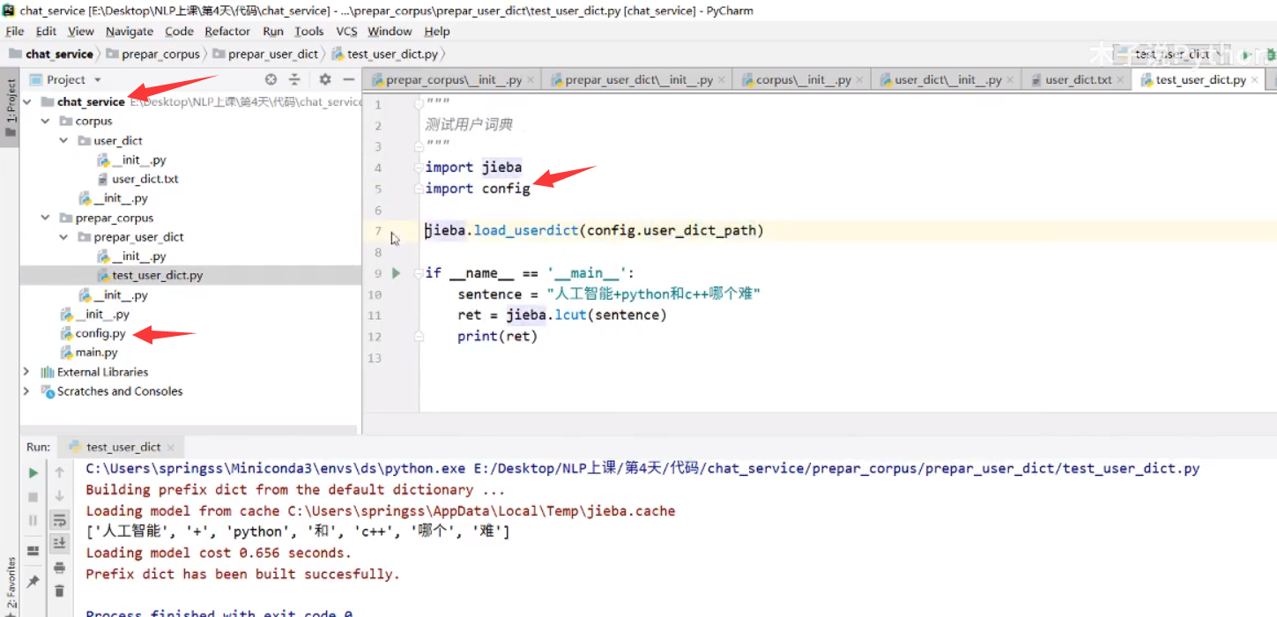Viewport: 1277px width, 617px height.
Task: Click the jieba.load_userdict code line
Action: click(x=595, y=231)
